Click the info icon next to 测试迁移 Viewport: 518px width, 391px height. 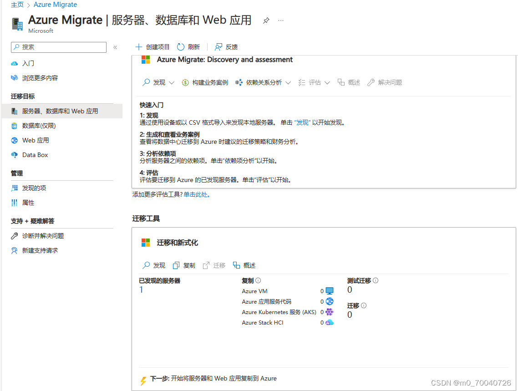pyautogui.click(x=376, y=280)
